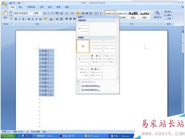The width and height of the screenshot is (185, 139).
Task: Close the Multilevel List button dropdown
Action: point(78,13)
